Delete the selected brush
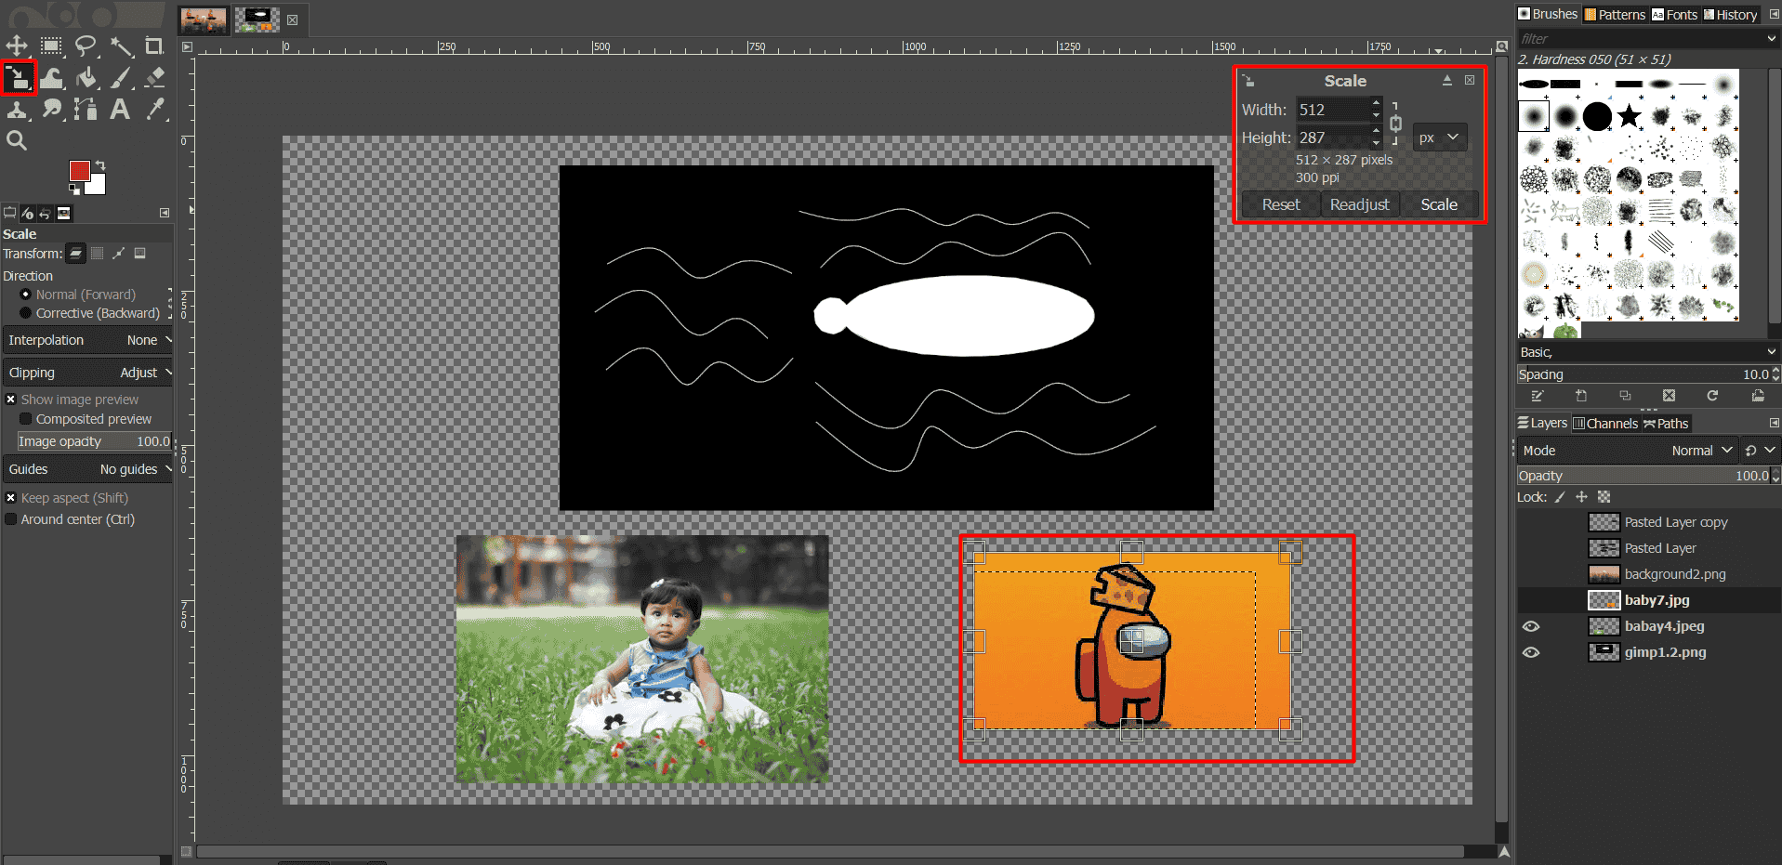This screenshot has width=1782, height=865. (x=1669, y=396)
